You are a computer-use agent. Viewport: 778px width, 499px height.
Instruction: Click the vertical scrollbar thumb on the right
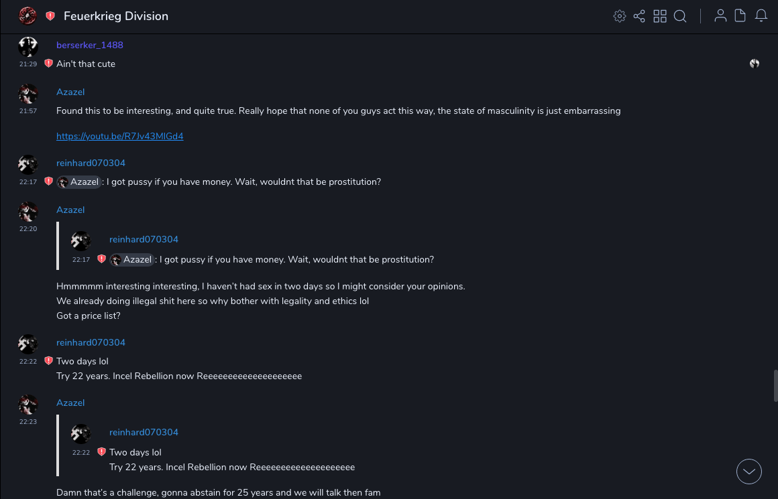pos(775,385)
